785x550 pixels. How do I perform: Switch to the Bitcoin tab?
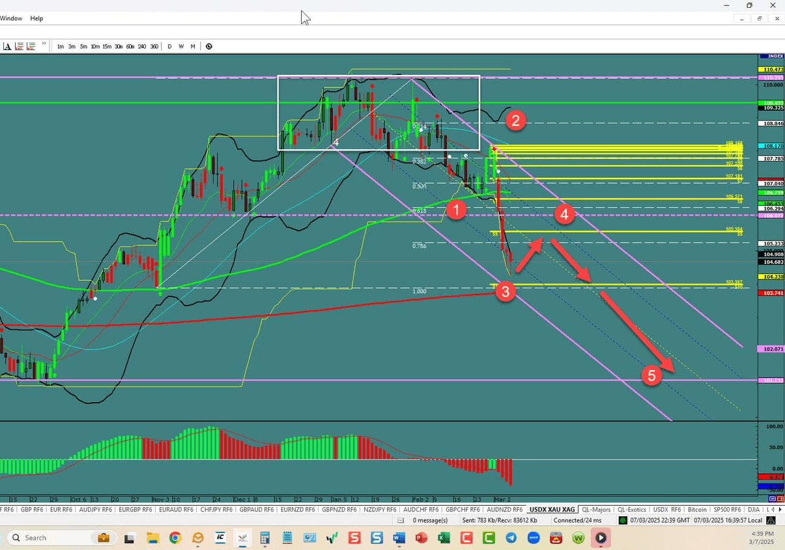coord(697,509)
